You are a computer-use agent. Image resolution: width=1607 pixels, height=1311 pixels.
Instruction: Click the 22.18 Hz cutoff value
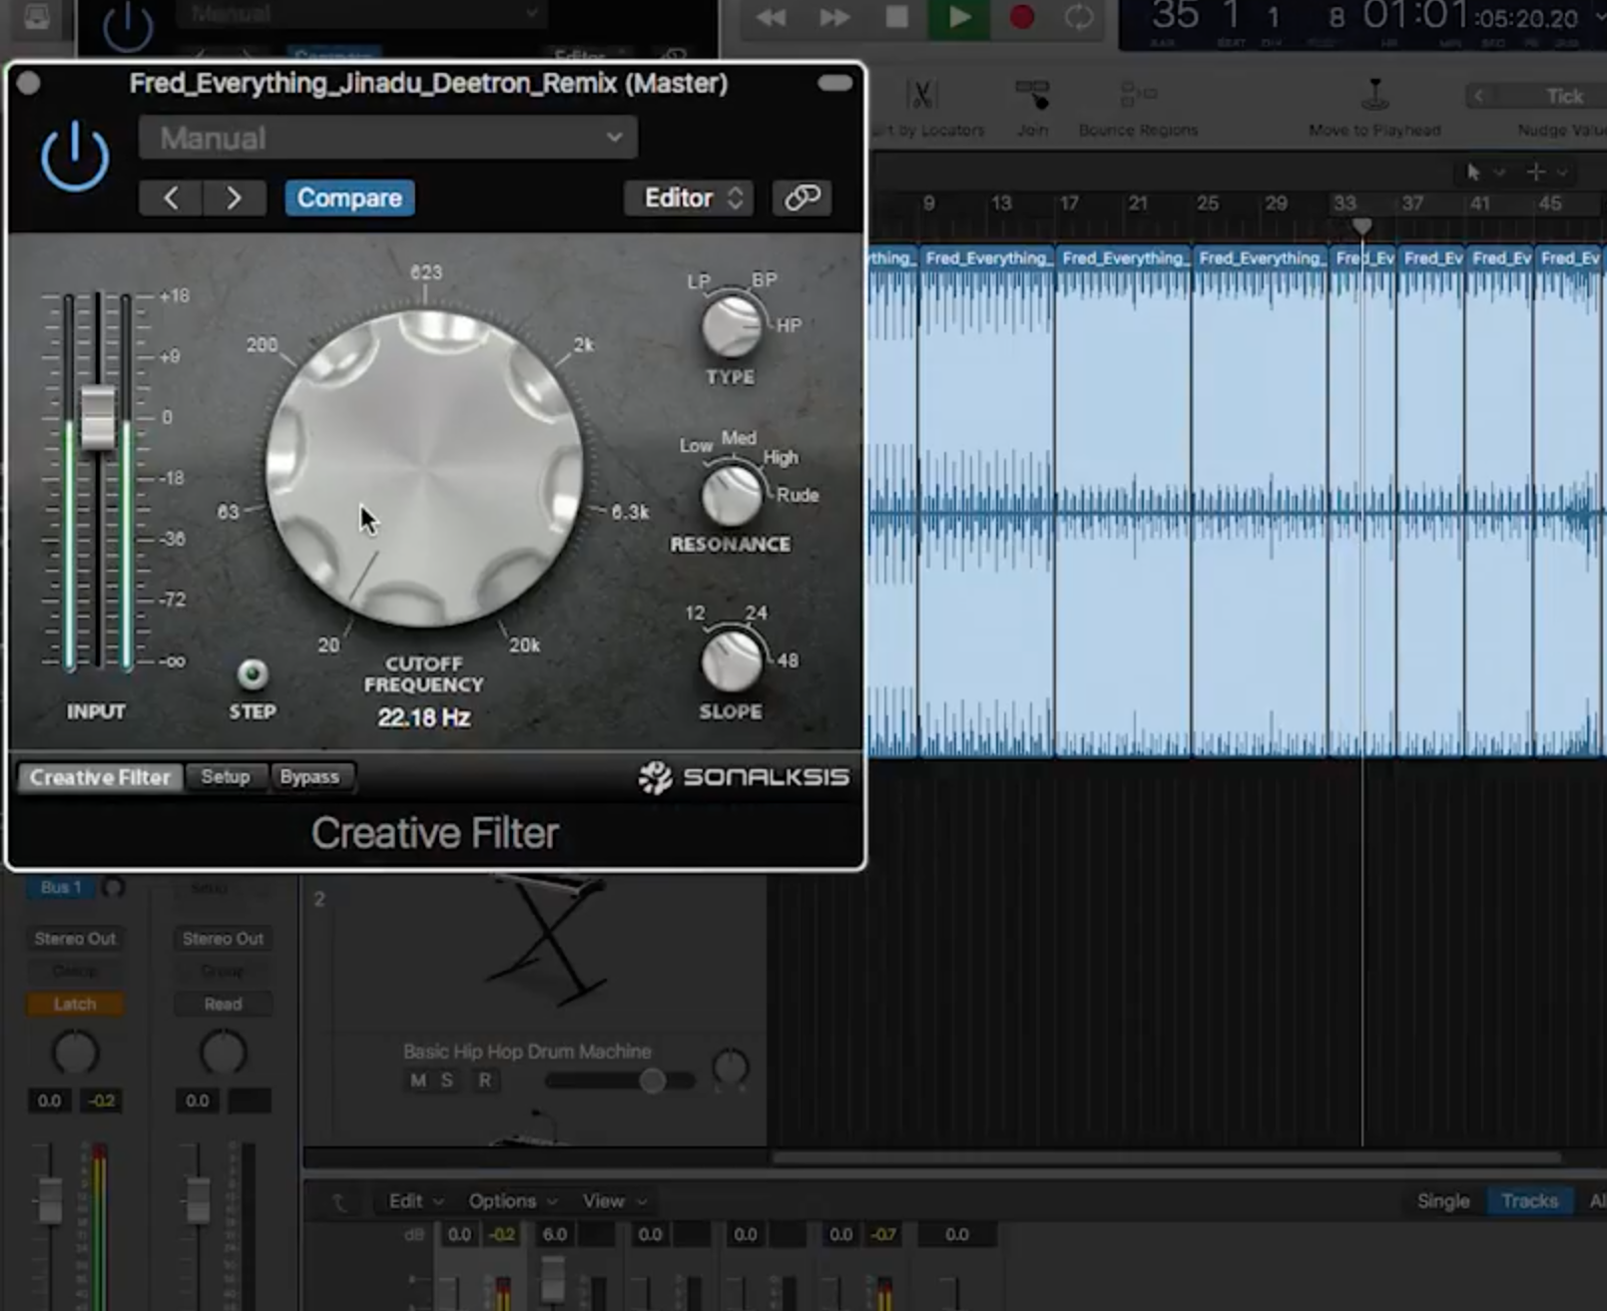coord(424,717)
